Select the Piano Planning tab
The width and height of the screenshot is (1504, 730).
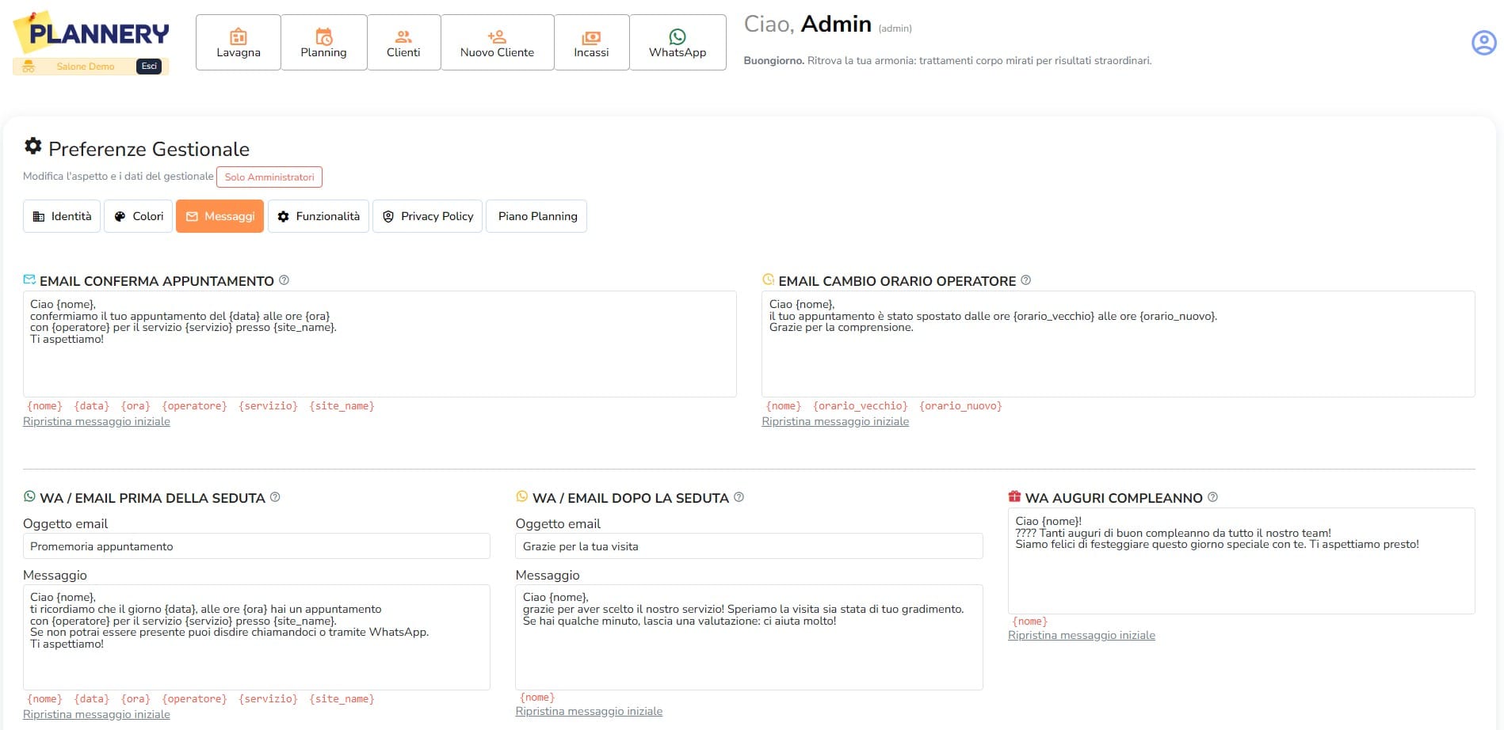(x=536, y=216)
